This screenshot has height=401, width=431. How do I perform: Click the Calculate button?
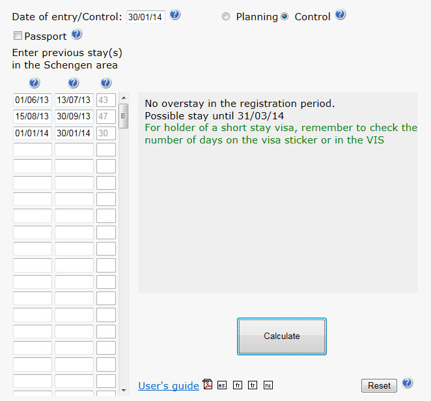click(x=282, y=336)
